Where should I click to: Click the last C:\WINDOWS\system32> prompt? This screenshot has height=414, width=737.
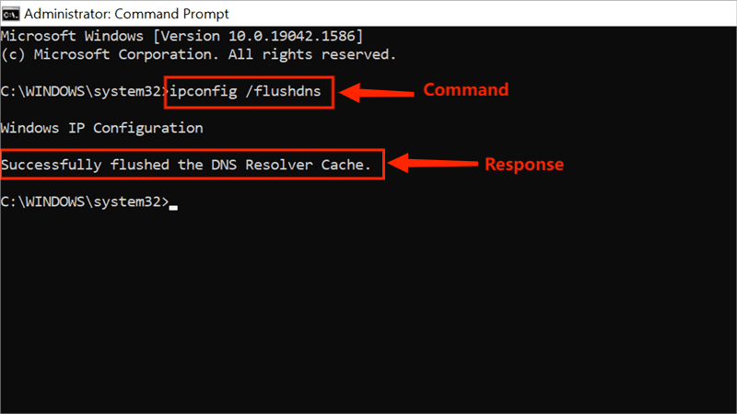85,201
